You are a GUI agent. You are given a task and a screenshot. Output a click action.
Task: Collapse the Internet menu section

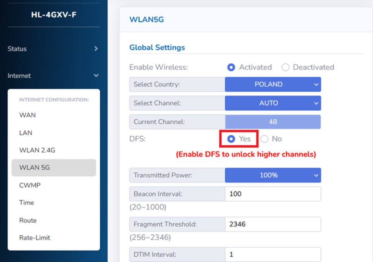52,76
